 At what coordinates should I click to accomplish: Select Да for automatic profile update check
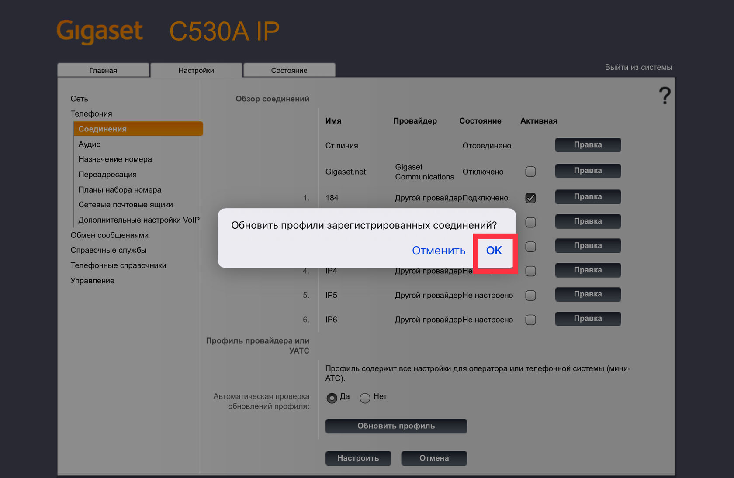click(332, 398)
